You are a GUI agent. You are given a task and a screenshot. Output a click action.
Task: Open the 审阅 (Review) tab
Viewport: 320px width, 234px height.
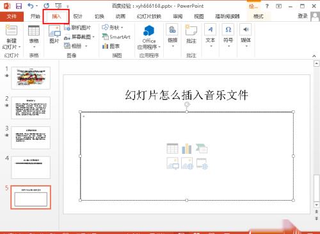[x=177, y=17]
